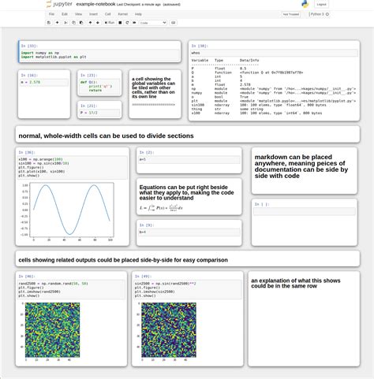This screenshot has width=374, height=379.
Task: Click the copy selected cells icon
Action: pyautogui.click(x=73, y=23)
